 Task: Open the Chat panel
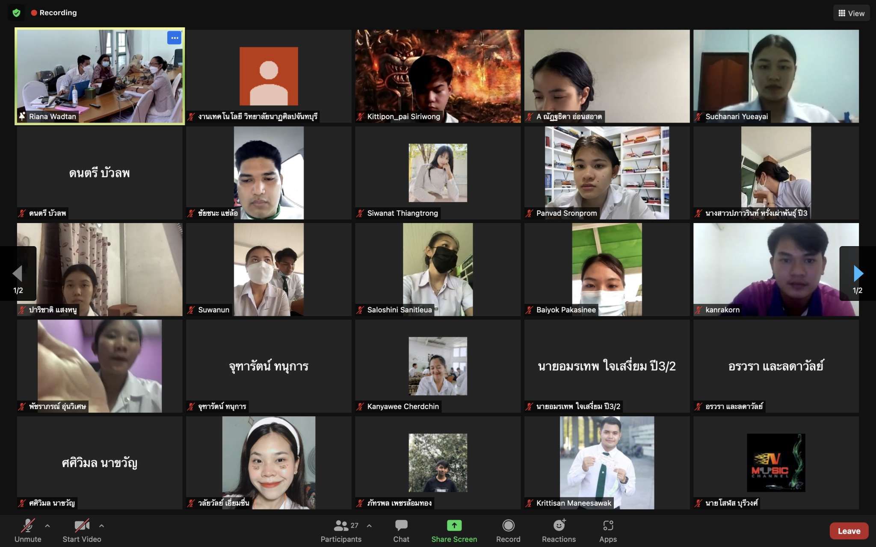pos(401,531)
